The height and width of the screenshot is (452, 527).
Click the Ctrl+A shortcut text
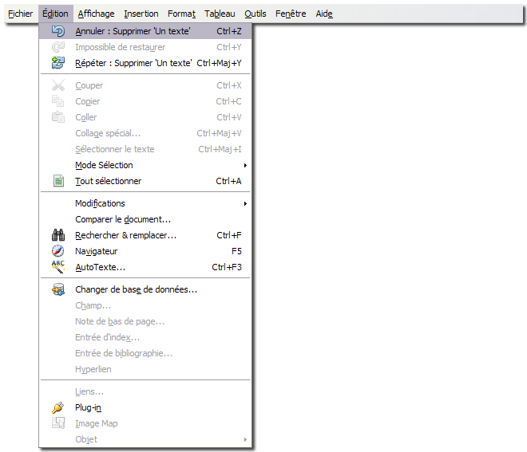[228, 181]
